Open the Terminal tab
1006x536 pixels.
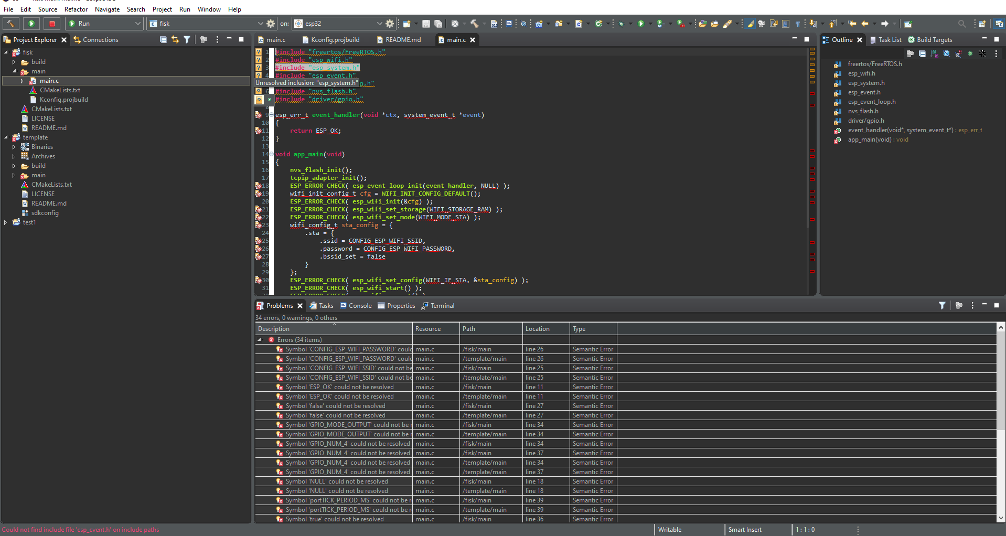pos(437,305)
